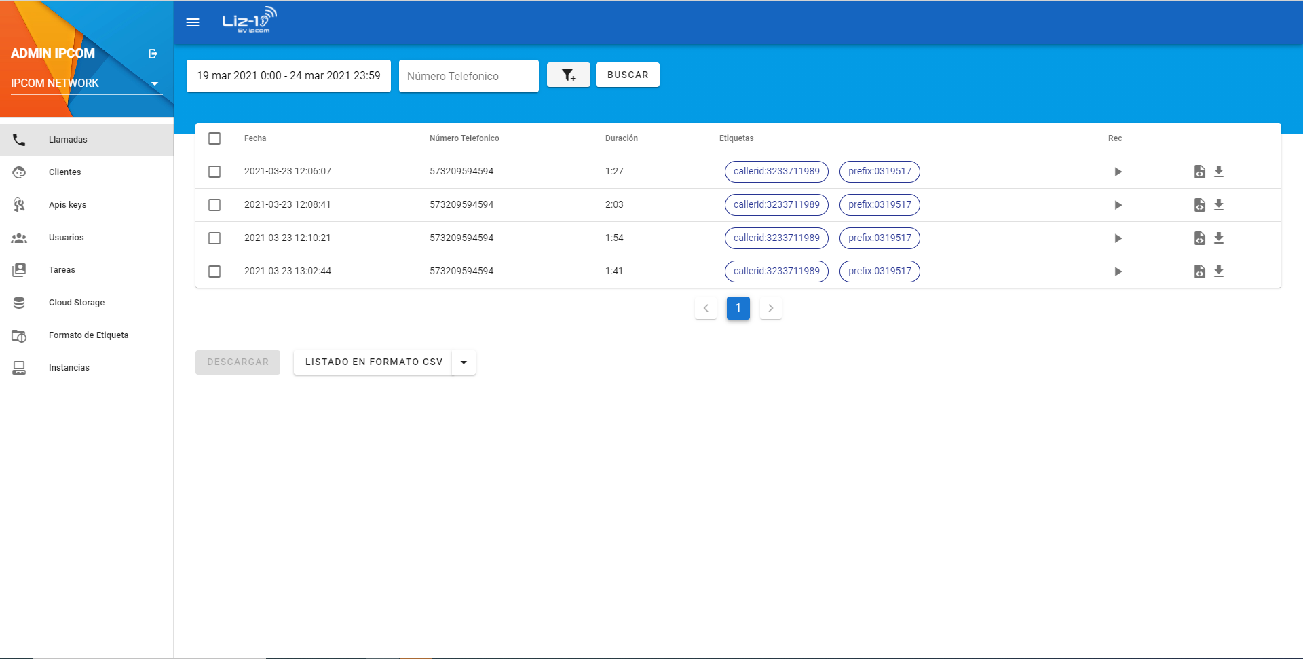This screenshot has width=1303, height=659.
Task: Download audio of the 12:08:41 call
Action: pyautogui.click(x=1219, y=205)
